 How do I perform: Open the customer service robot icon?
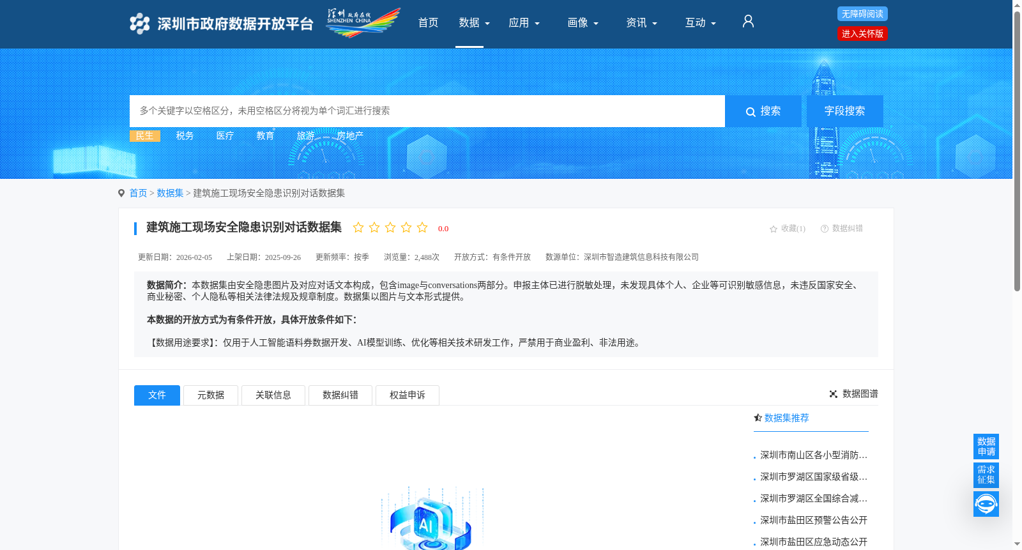[x=986, y=504]
